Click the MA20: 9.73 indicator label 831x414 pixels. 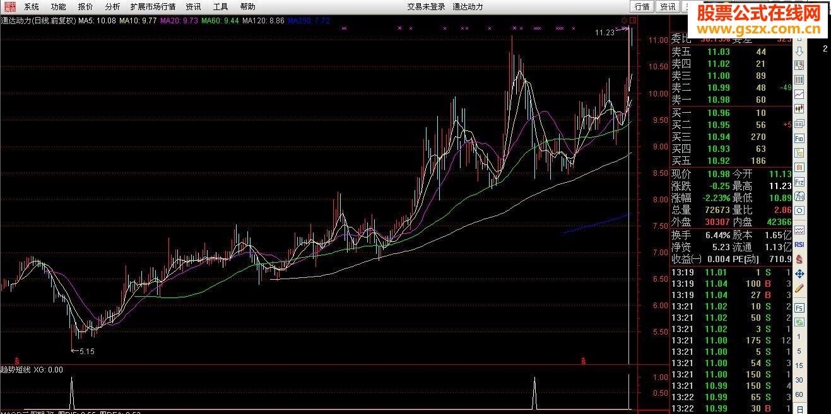pos(179,21)
